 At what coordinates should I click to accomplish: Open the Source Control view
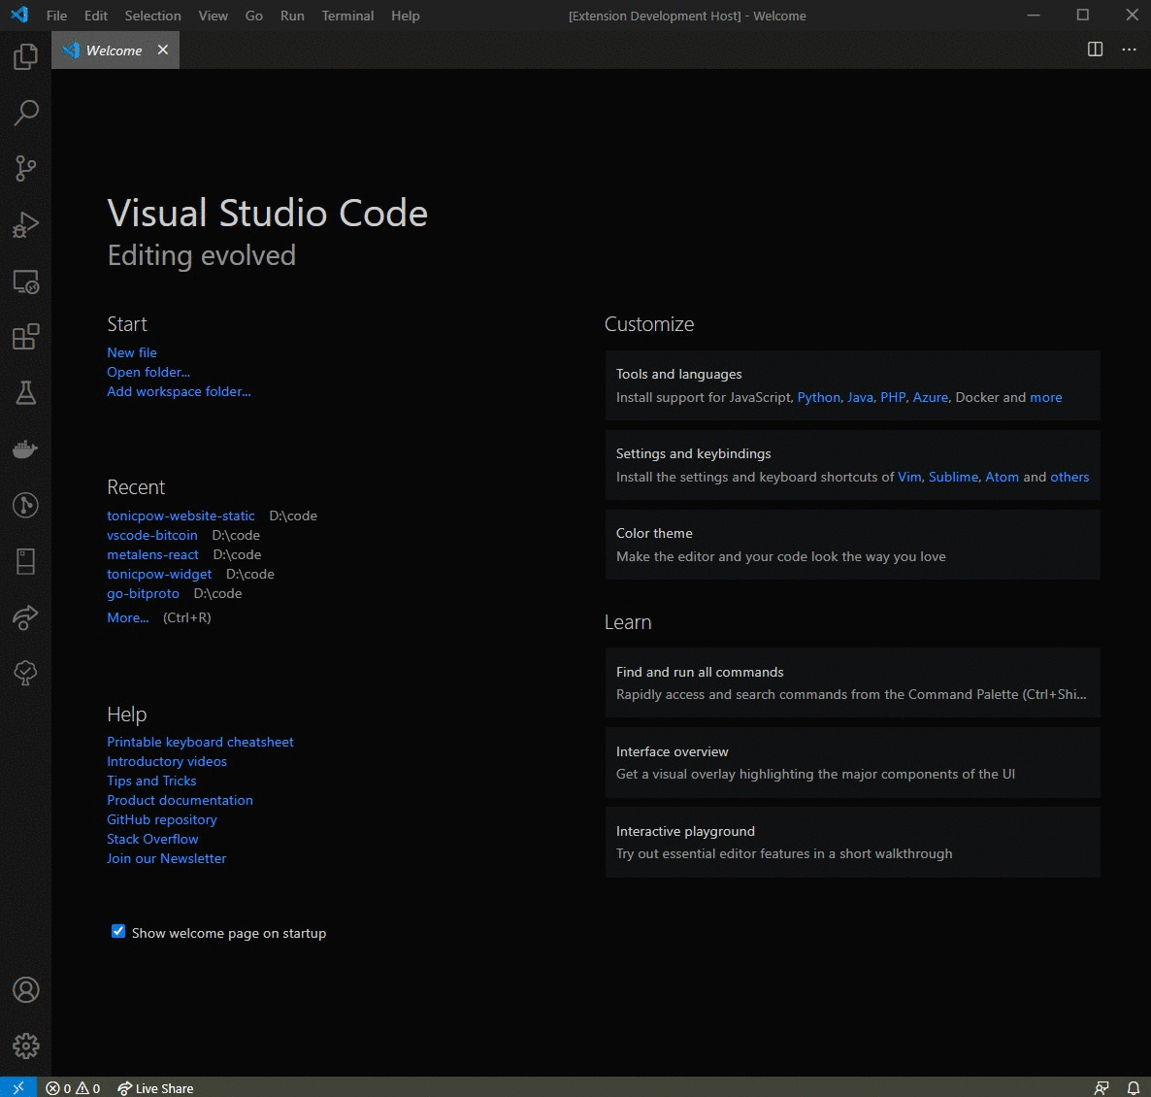(x=25, y=168)
